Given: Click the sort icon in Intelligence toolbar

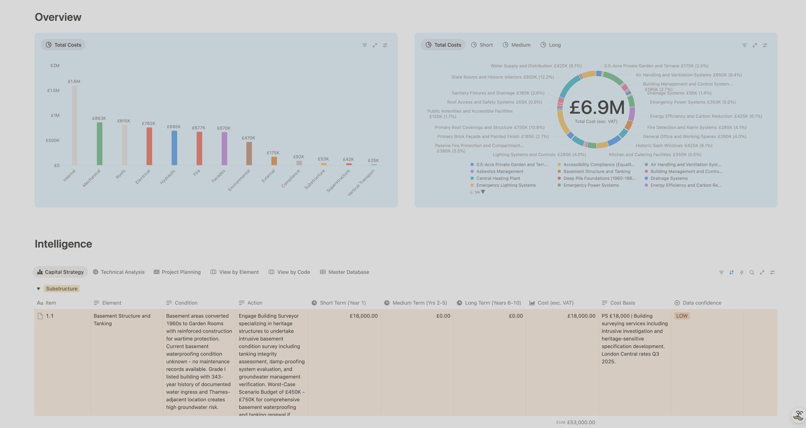Looking at the screenshot, I should point(731,272).
